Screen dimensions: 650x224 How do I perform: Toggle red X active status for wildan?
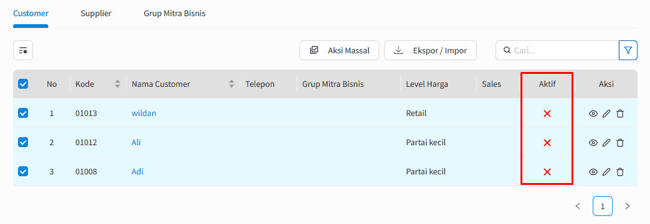pos(547,113)
